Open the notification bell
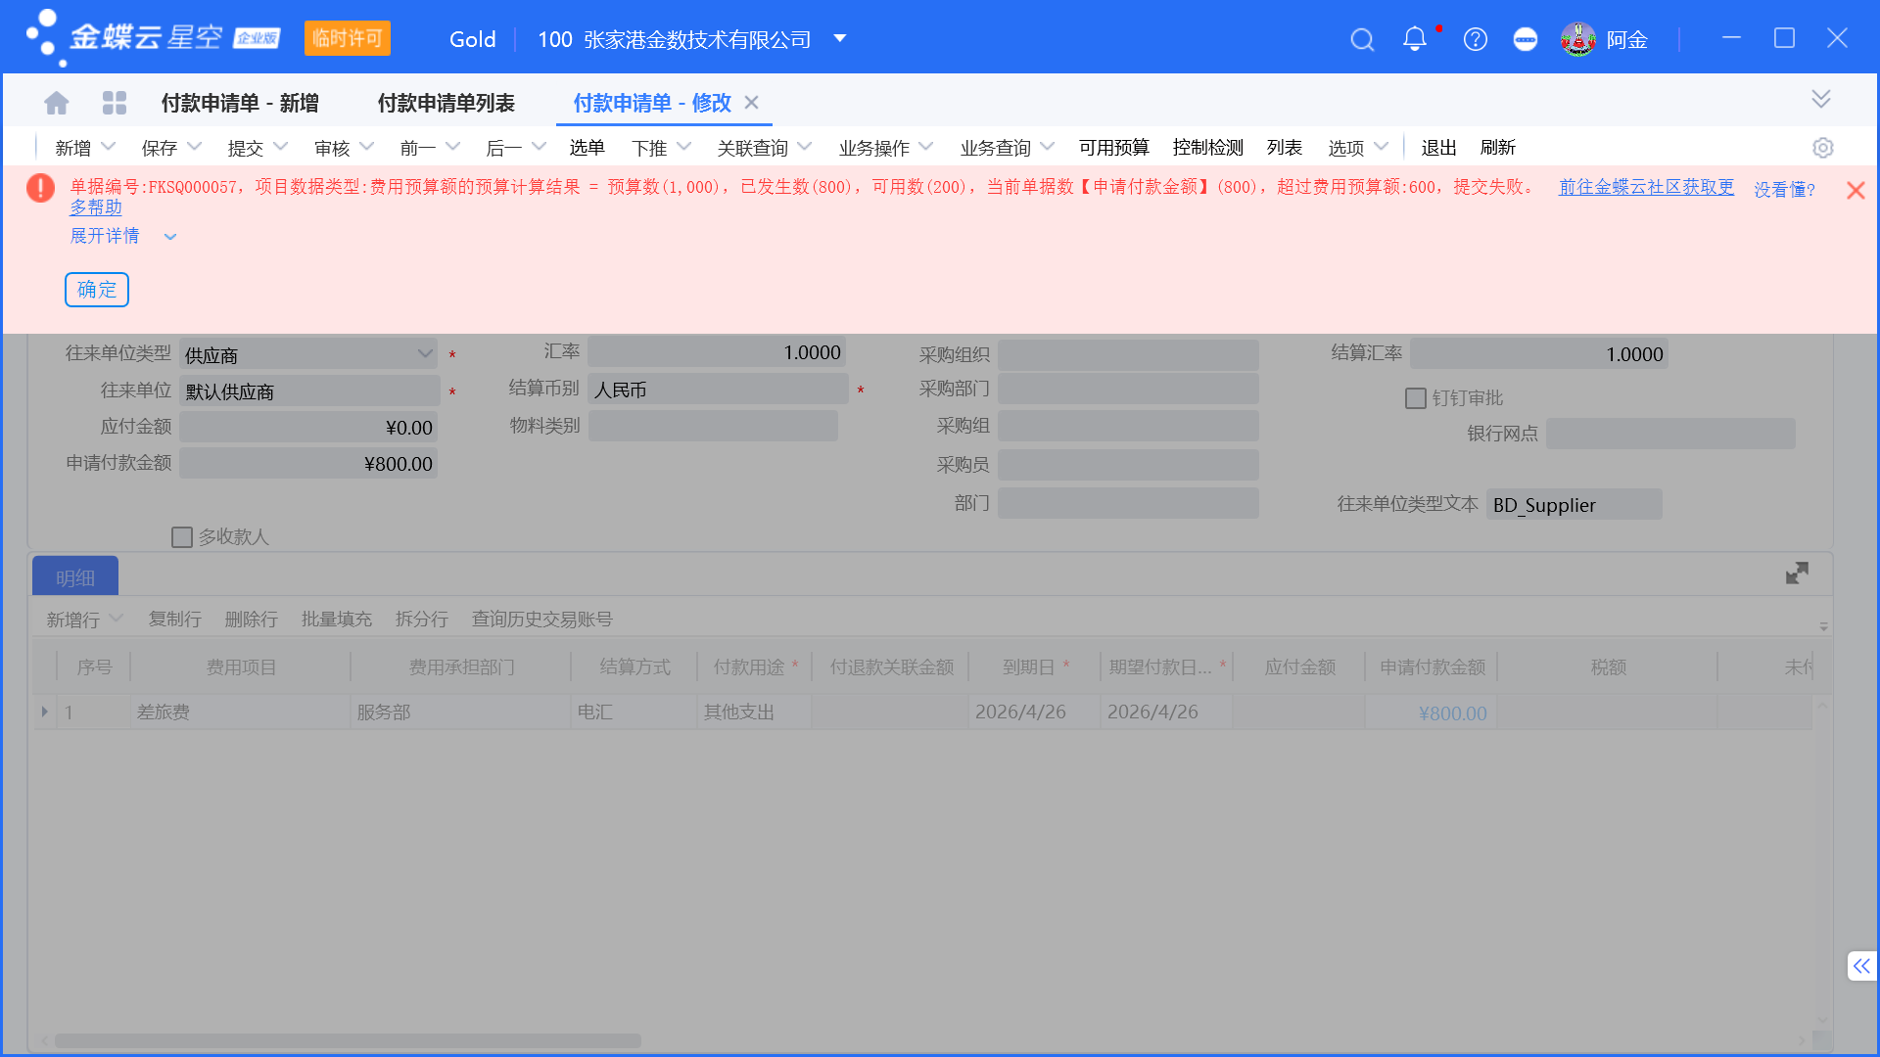The image size is (1880, 1057). [x=1415, y=39]
